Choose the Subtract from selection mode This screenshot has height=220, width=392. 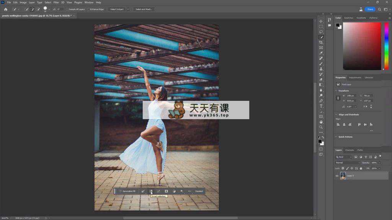[x=38, y=9]
